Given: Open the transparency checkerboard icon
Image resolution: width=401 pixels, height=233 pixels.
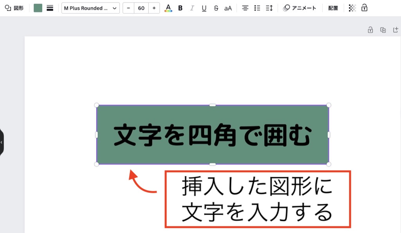Looking at the screenshot, I should click(x=352, y=8).
